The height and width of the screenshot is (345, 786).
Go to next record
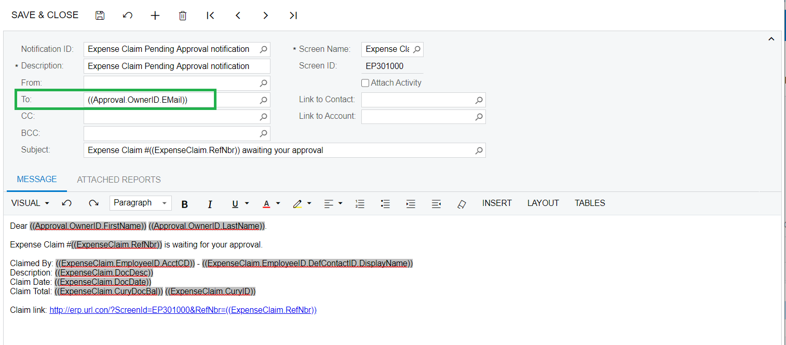point(265,16)
